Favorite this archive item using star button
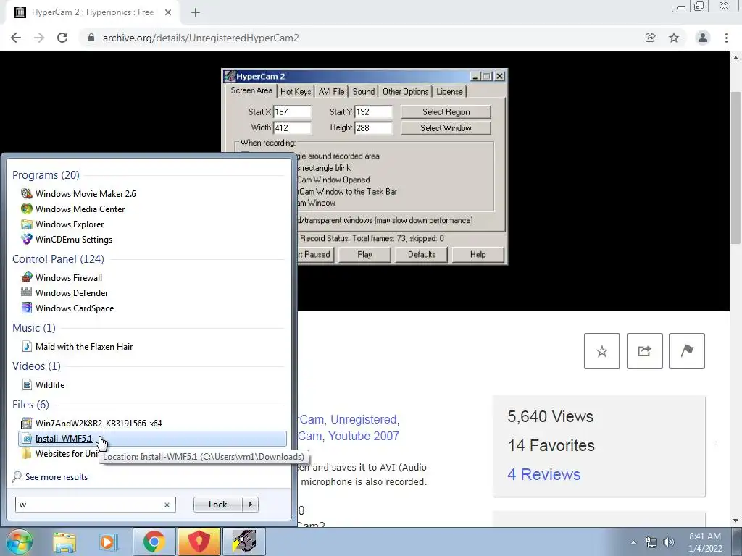 [x=602, y=351]
